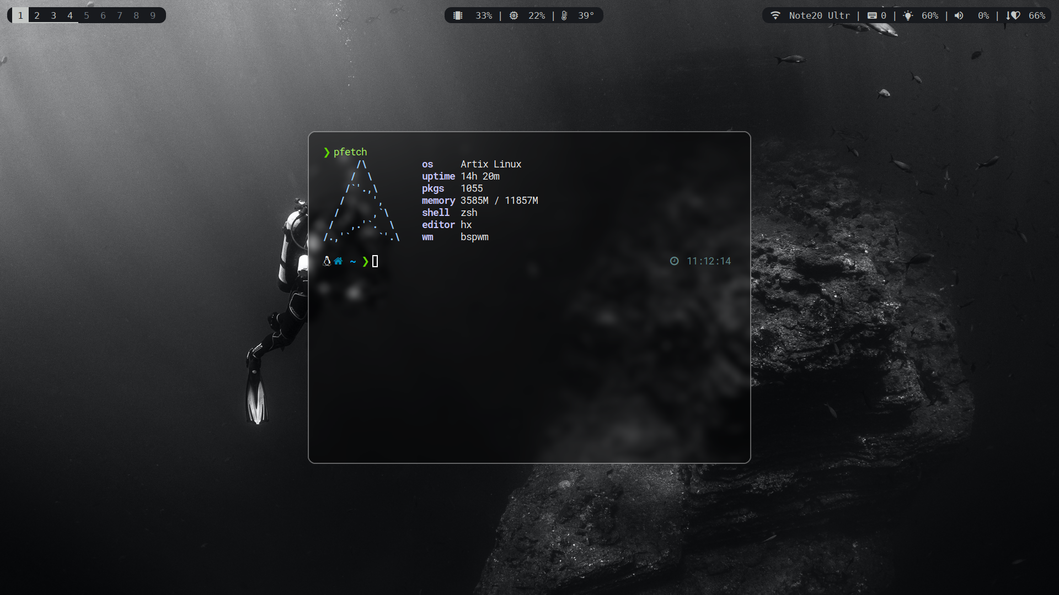Screen dimensions: 1059x595
Task: Click the keyboard indicator icon
Action: click(872, 15)
